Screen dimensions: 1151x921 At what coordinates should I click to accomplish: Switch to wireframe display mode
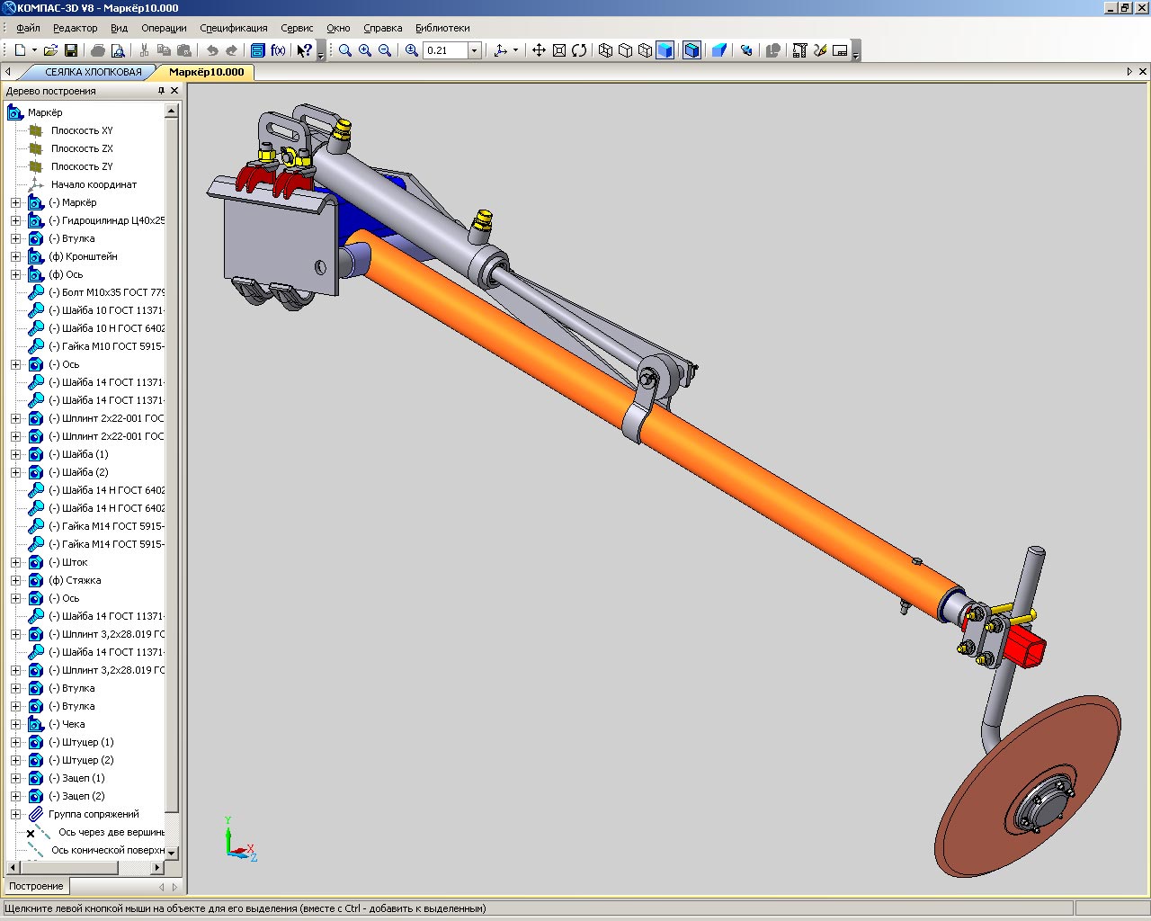(605, 50)
